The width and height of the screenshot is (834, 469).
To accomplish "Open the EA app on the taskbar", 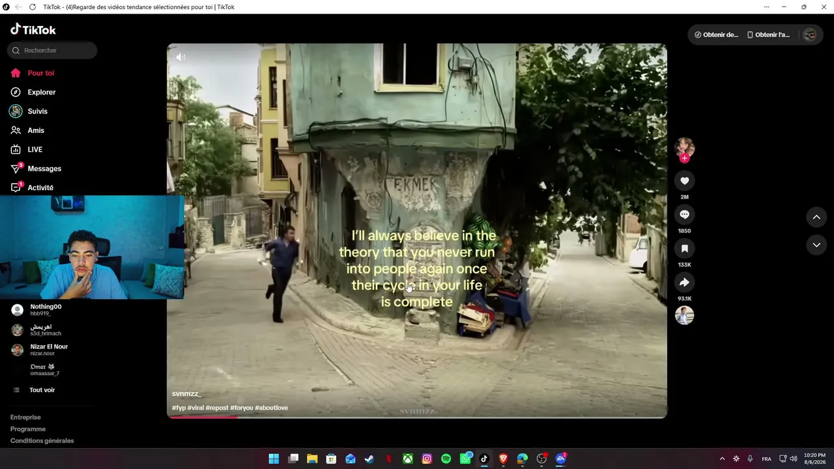I will click(x=560, y=459).
